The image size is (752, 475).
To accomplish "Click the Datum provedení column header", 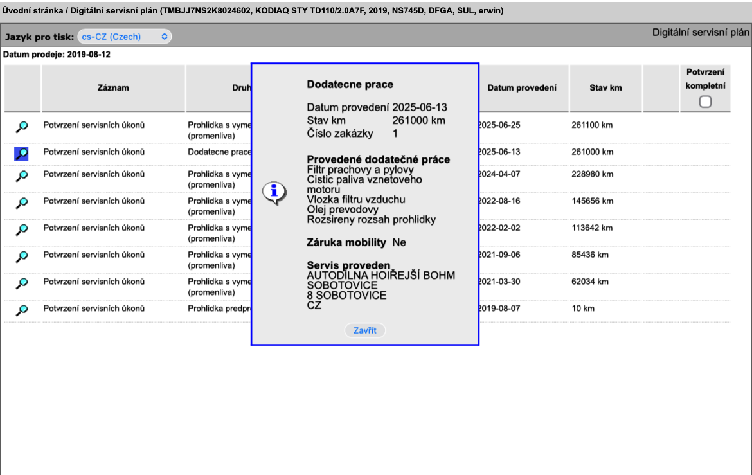I will 522,88.
